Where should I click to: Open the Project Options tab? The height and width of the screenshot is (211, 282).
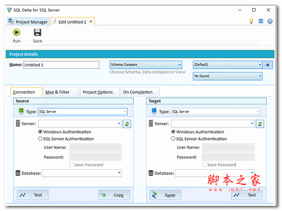[x=98, y=92]
